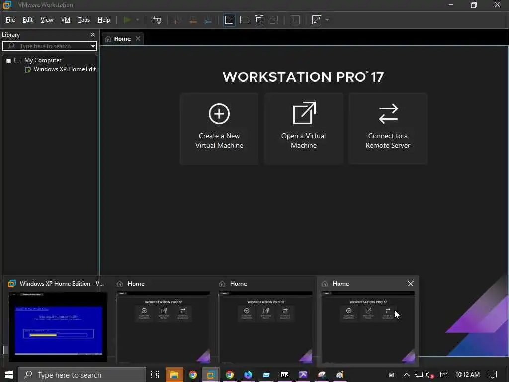Open the Library search filter dropdown
509x382 pixels.
(x=93, y=46)
